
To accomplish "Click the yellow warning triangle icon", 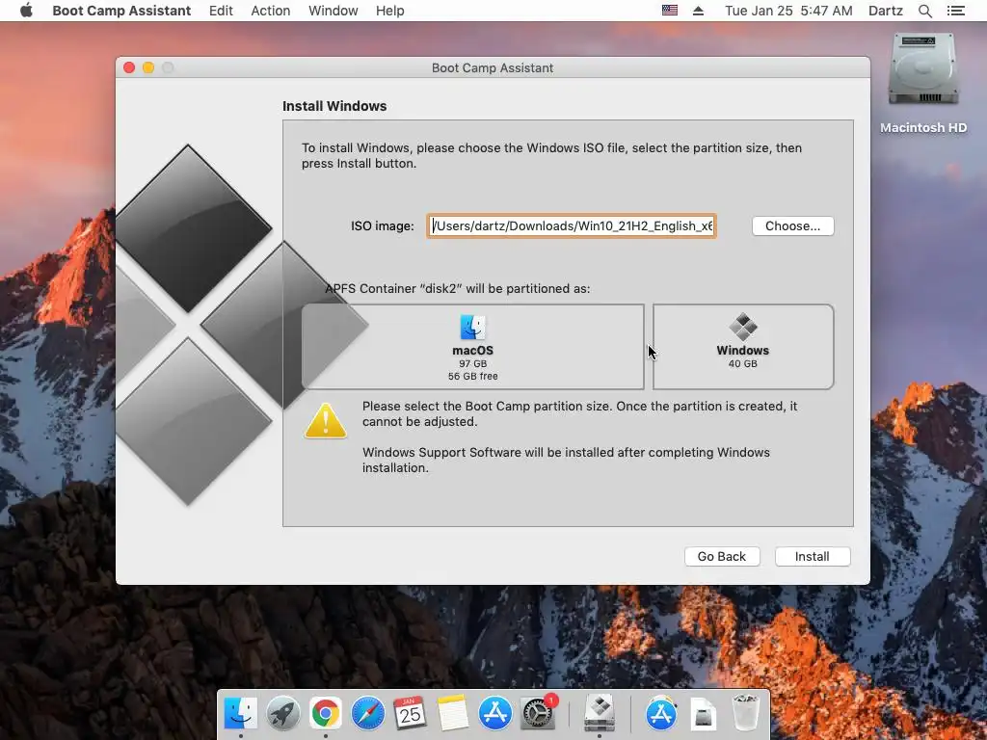I will click(326, 421).
